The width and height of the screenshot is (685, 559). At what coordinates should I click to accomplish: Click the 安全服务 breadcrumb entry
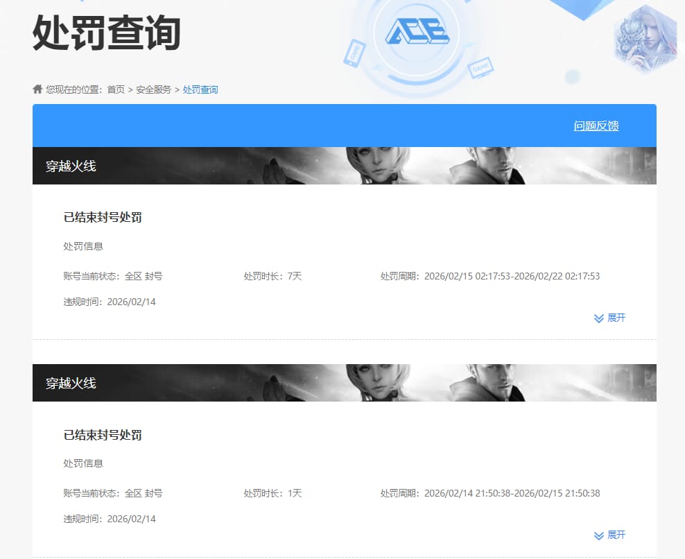pyautogui.click(x=154, y=89)
